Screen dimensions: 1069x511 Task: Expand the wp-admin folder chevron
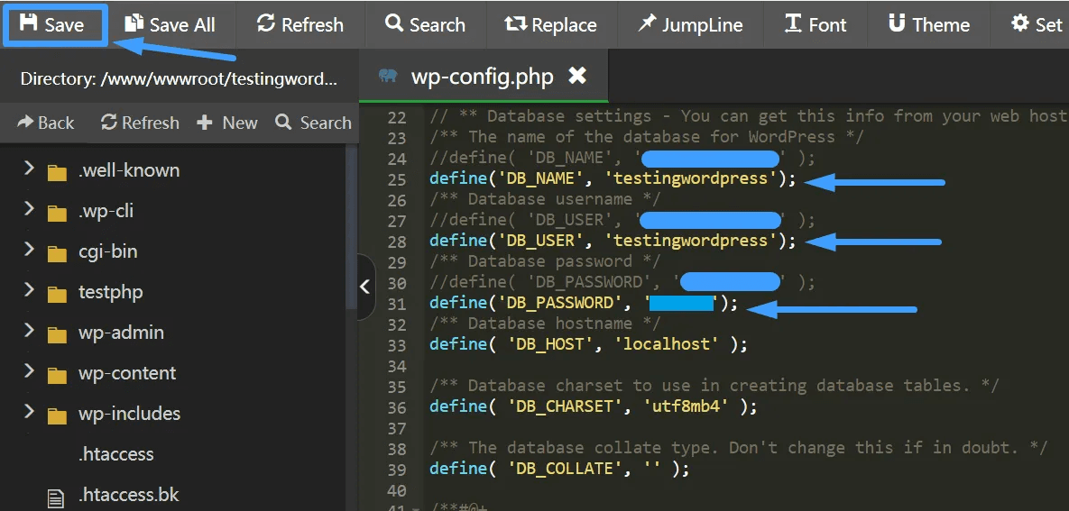point(29,330)
